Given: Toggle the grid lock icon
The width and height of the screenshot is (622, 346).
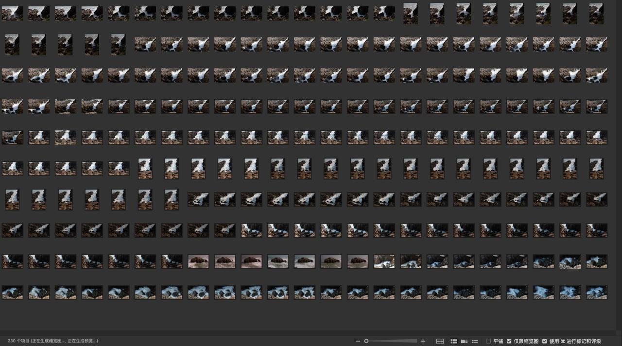Looking at the screenshot, I should pos(440,341).
